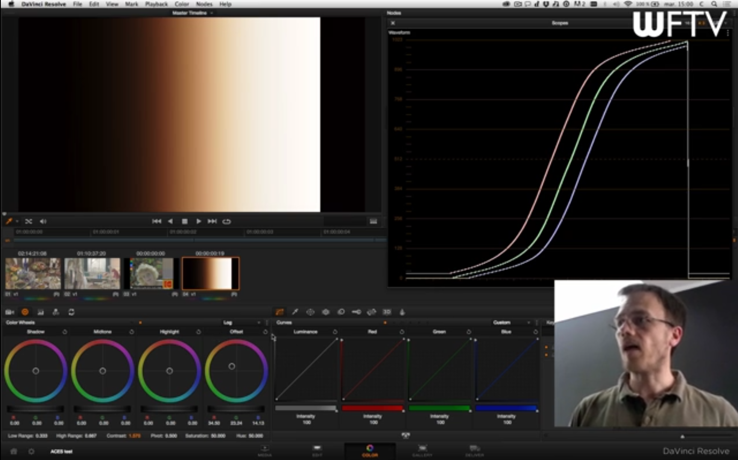Viewport: 738px width, 460px height.
Task: Toggle the split-screen shuffle icon
Action: pyautogui.click(x=29, y=221)
